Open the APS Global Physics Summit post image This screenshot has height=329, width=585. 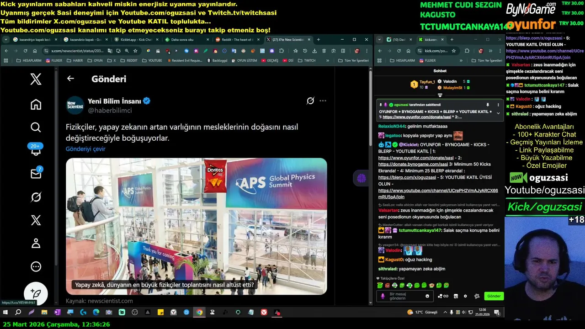(x=197, y=226)
